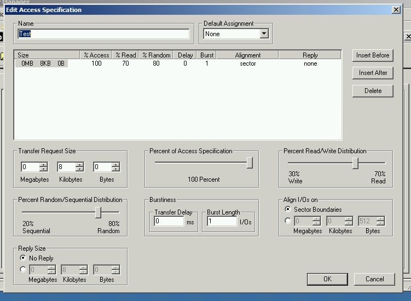Click the Percent Read/Write Distribution slider thumb

click(x=355, y=163)
